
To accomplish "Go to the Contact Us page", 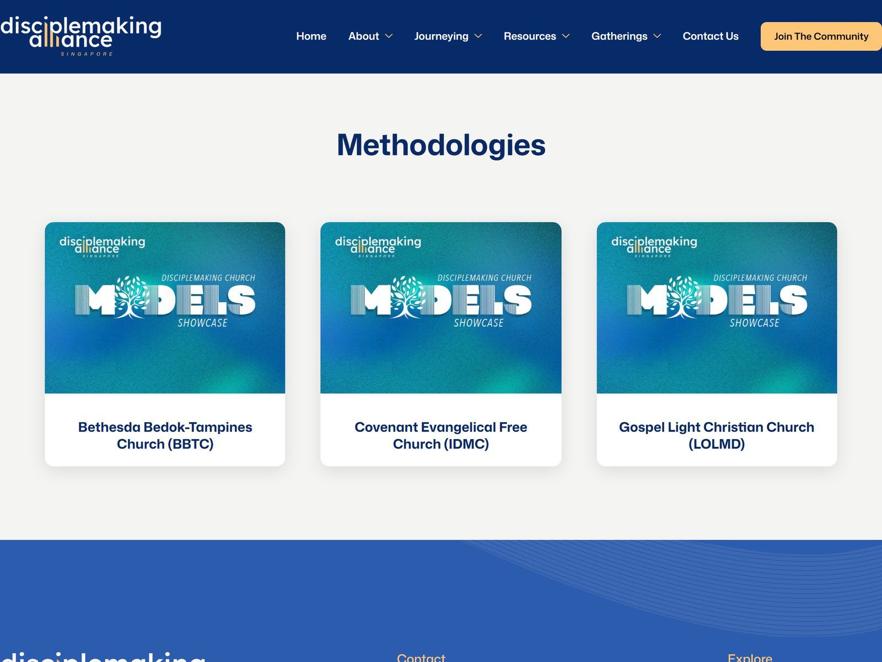I will tap(711, 36).
